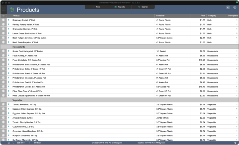Expand the Eggplant: Orient Express 3.5" Sq. arrow
Viewport: 239px width, 145px height.
pos(9,109)
